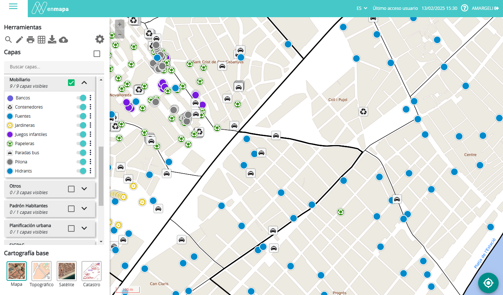Disable the Papeleras layer visibility

coord(81,144)
